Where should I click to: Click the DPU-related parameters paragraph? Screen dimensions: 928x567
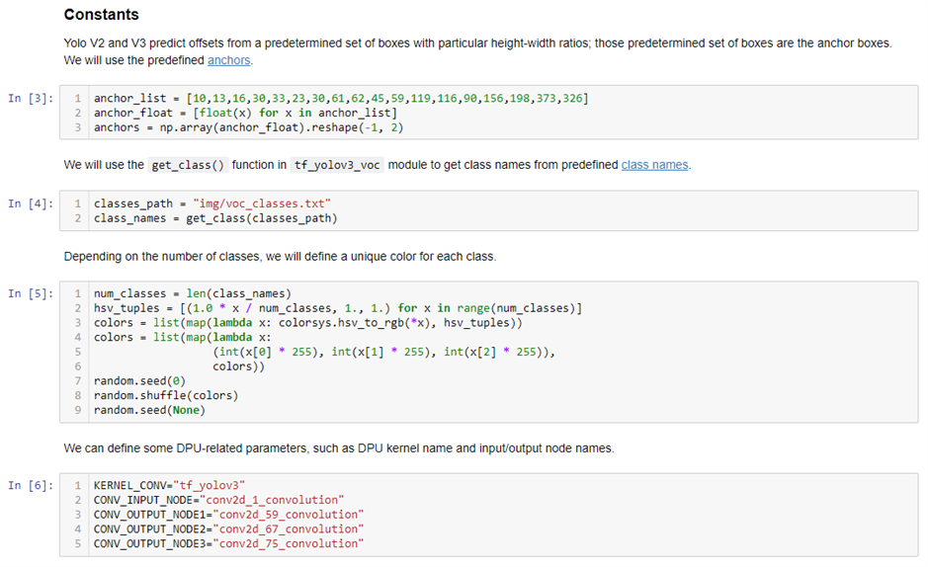tap(339, 448)
